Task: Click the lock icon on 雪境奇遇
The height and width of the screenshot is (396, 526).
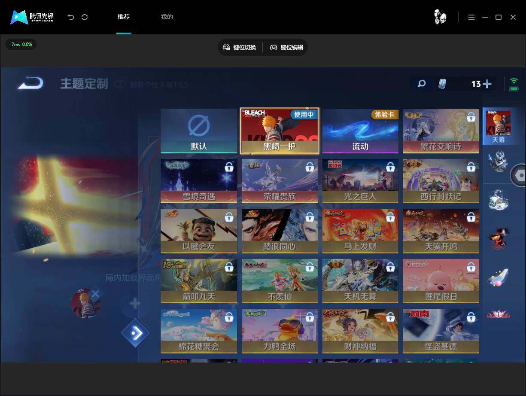Action: [229, 167]
